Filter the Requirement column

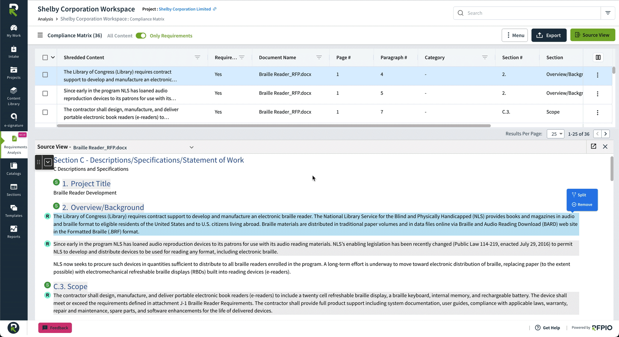[242, 58]
